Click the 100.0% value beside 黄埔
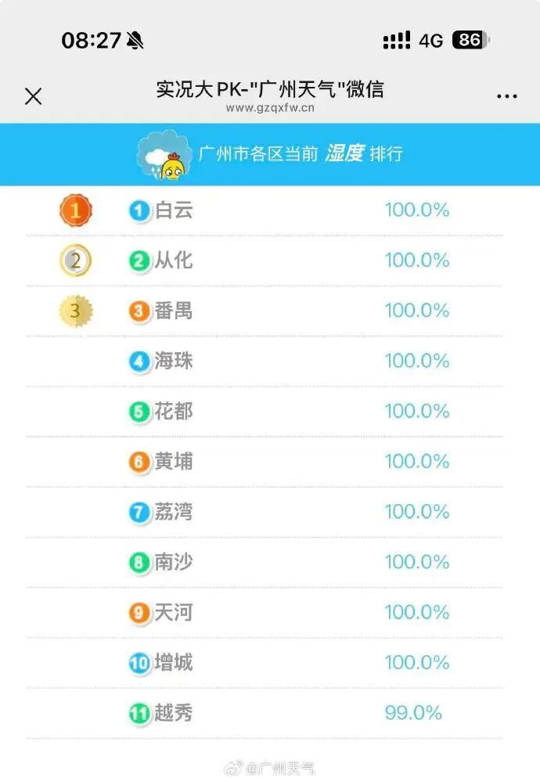Screen dimensions: 540x781 [416, 462]
